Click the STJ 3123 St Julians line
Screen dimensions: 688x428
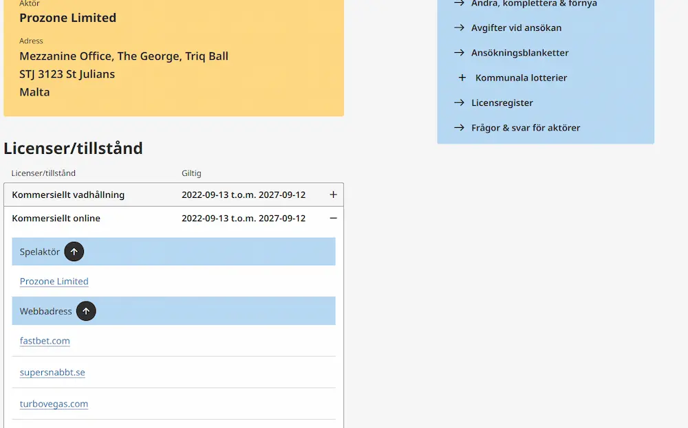click(67, 74)
